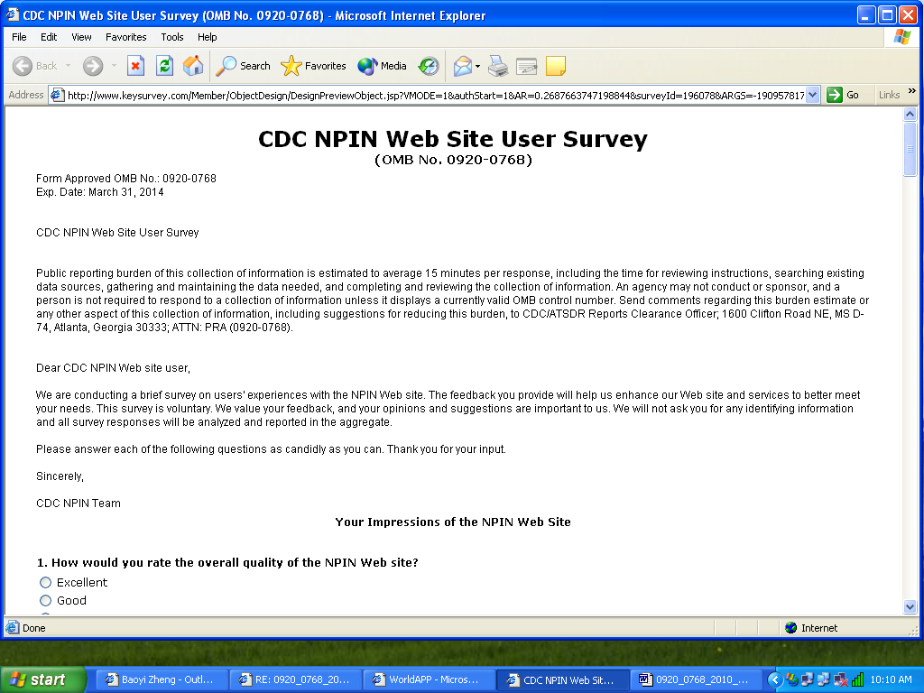Click the scrollbar up arrow
The height and width of the screenshot is (693, 924).
point(910,115)
